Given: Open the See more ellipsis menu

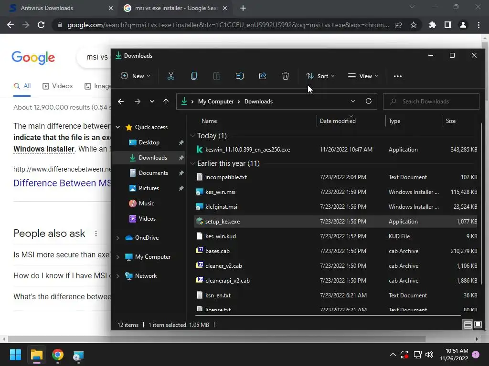Looking at the screenshot, I should pos(398,76).
